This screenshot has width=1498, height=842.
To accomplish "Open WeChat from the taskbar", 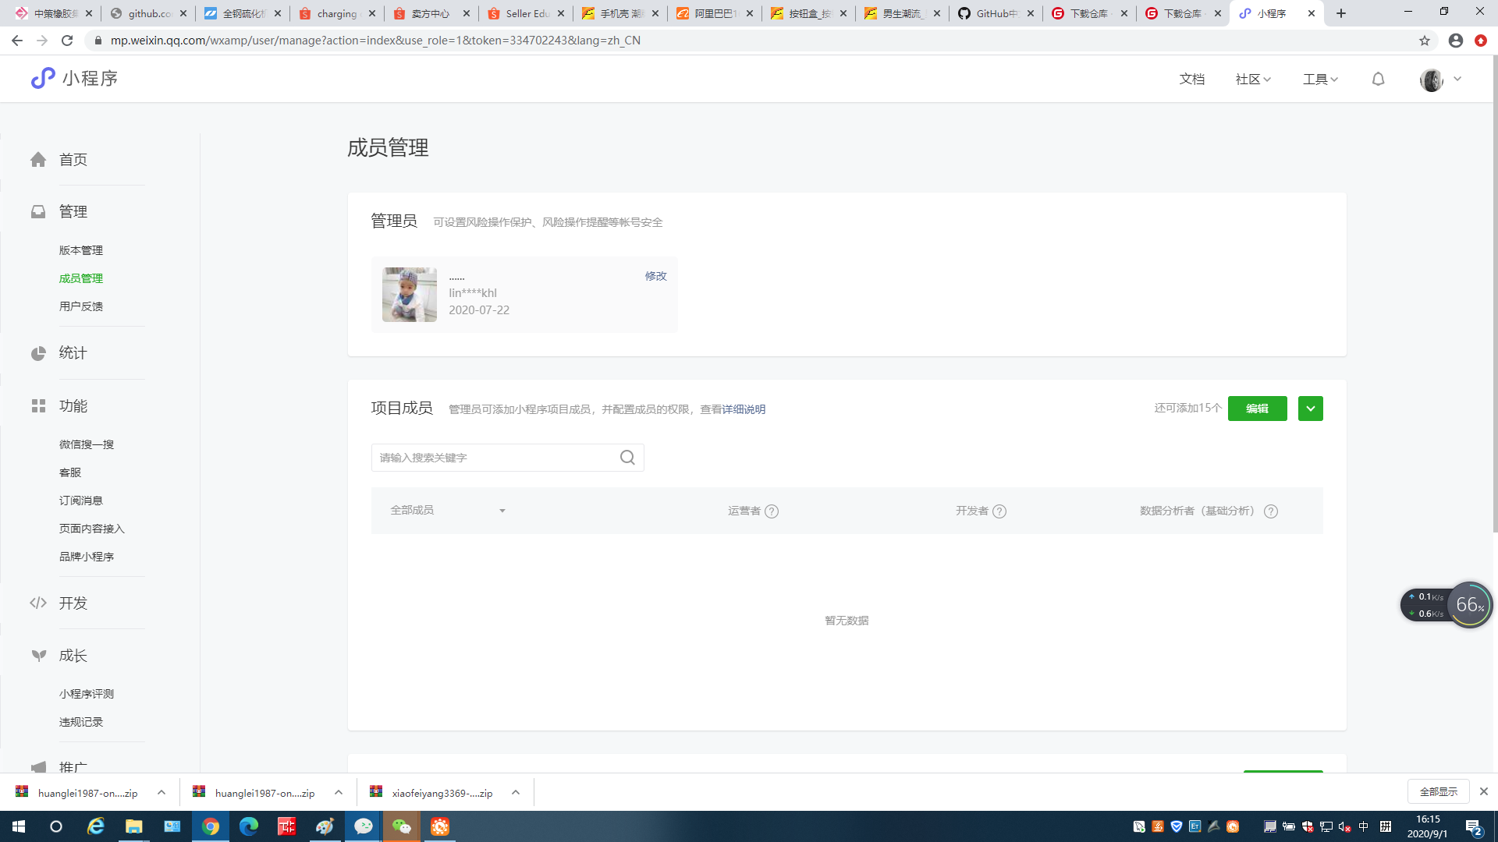I will coord(402,826).
